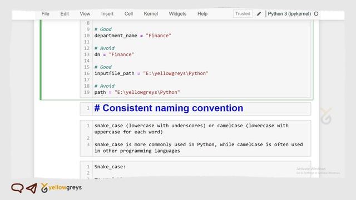
Task: Click the speech bubble chat icon
Action: (x=17, y=188)
